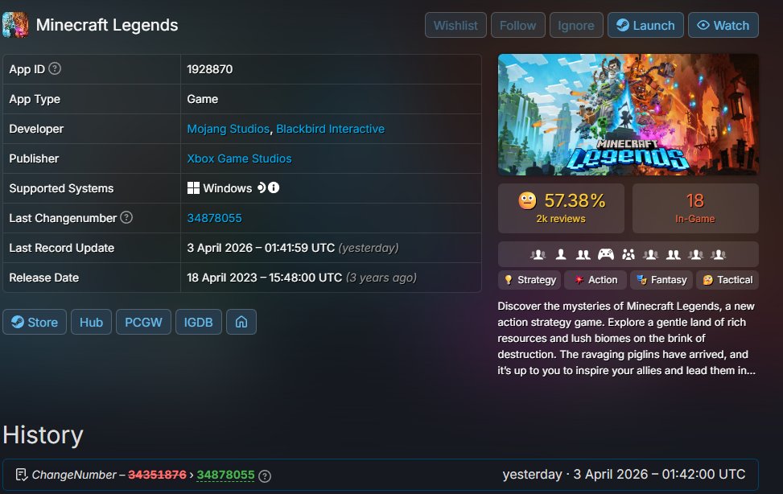Click the Steam Deck compatibility icon
The width and height of the screenshot is (783, 494).
(x=262, y=187)
